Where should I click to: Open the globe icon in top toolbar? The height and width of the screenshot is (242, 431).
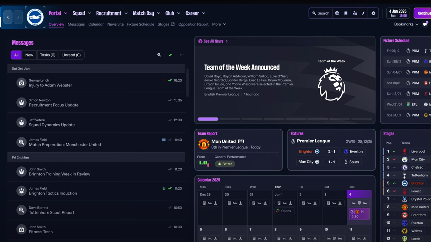click(x=337, y=13)
